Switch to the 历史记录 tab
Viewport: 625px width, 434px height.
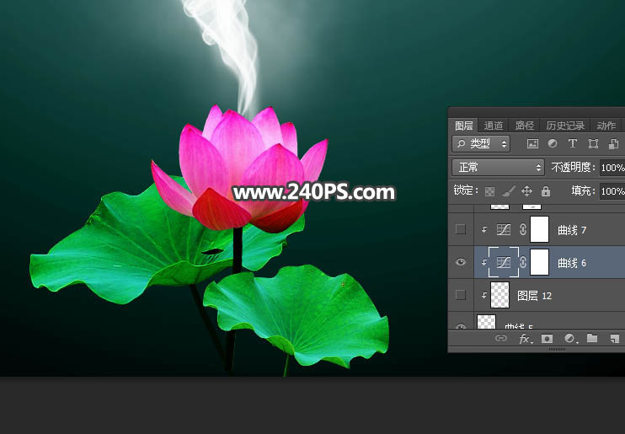[564, 126]
